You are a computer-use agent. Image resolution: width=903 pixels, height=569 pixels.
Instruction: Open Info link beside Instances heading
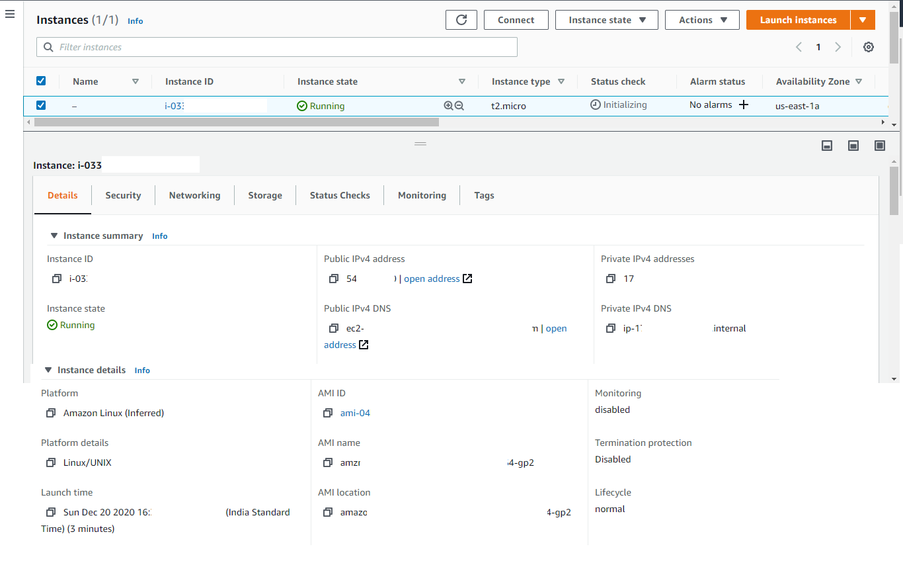tap(136, 21)
